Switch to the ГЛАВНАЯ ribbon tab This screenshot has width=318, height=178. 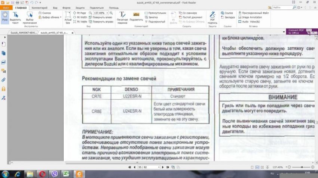coord(21,8)
